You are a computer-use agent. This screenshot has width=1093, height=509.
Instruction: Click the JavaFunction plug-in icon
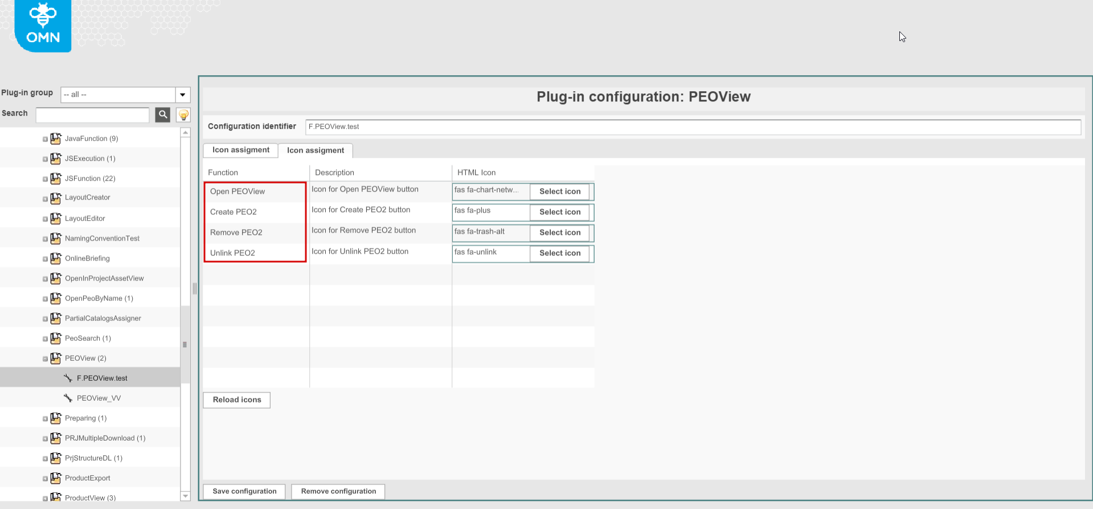click(56, 139)
